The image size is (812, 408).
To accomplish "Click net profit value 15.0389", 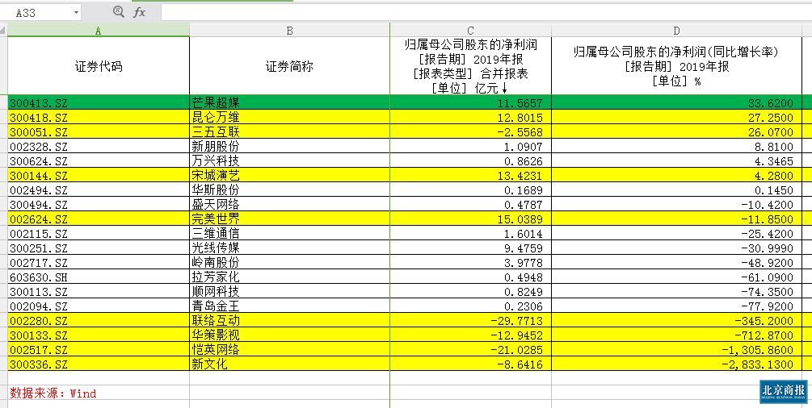I will pyautogui.click(x=470, y=219).
